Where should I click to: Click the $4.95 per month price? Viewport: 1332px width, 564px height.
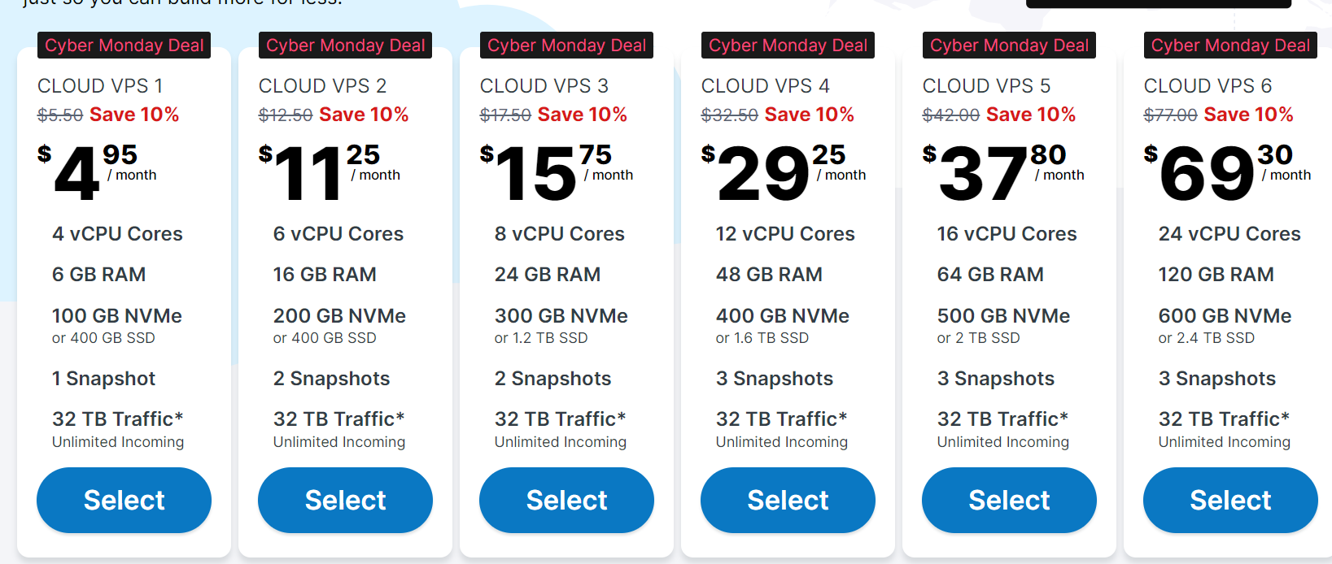click(98, 173)
